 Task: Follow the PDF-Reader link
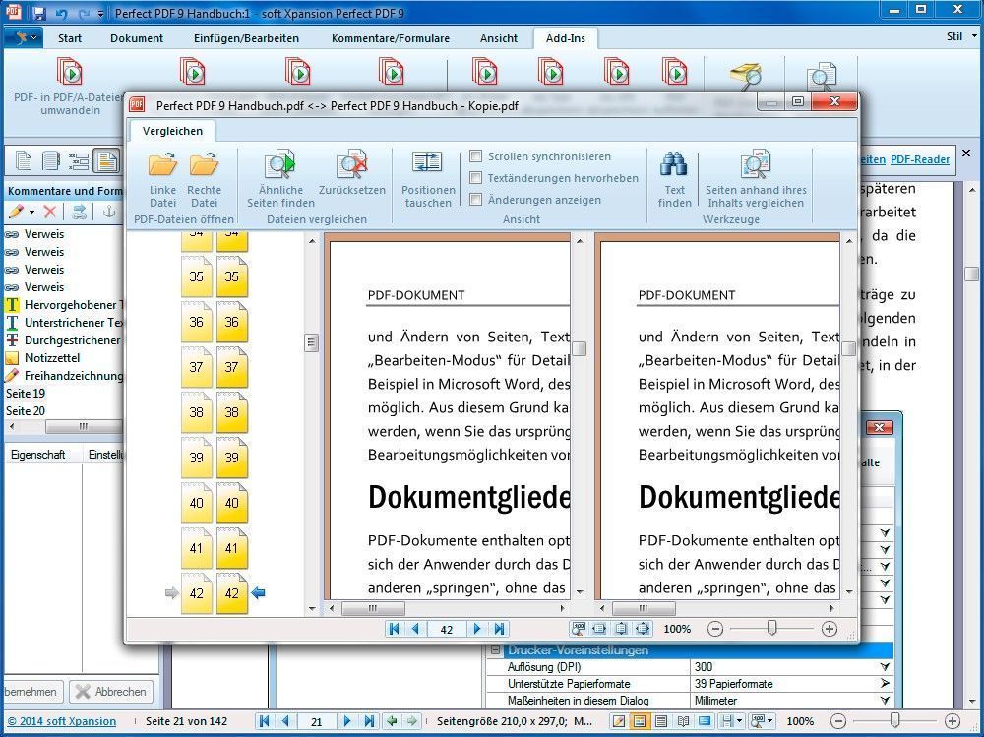coord(919,159)
